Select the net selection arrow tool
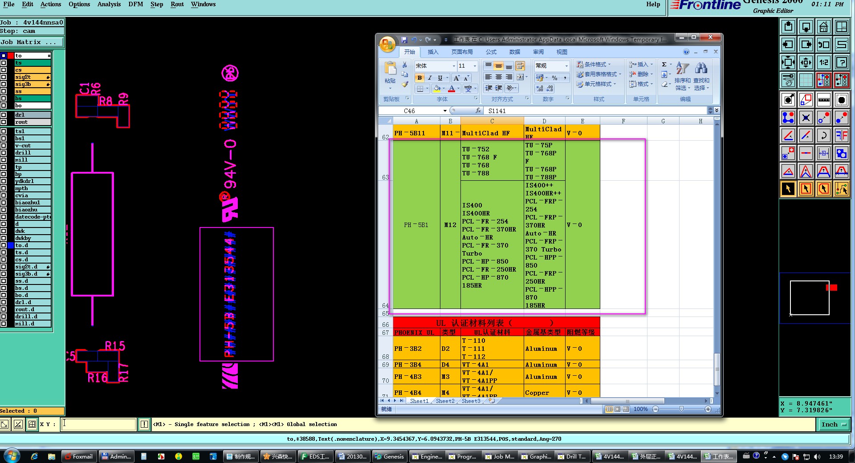This screenshot has height=463, width=855. coord(841,189)
